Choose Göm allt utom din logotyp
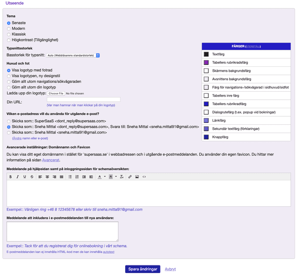This screenshot has height=277, width=299. tap(8, 87)
